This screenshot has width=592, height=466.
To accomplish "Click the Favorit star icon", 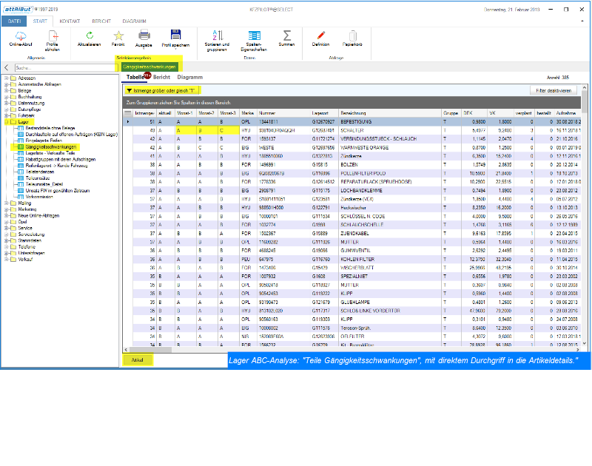I will coord(118,36).
